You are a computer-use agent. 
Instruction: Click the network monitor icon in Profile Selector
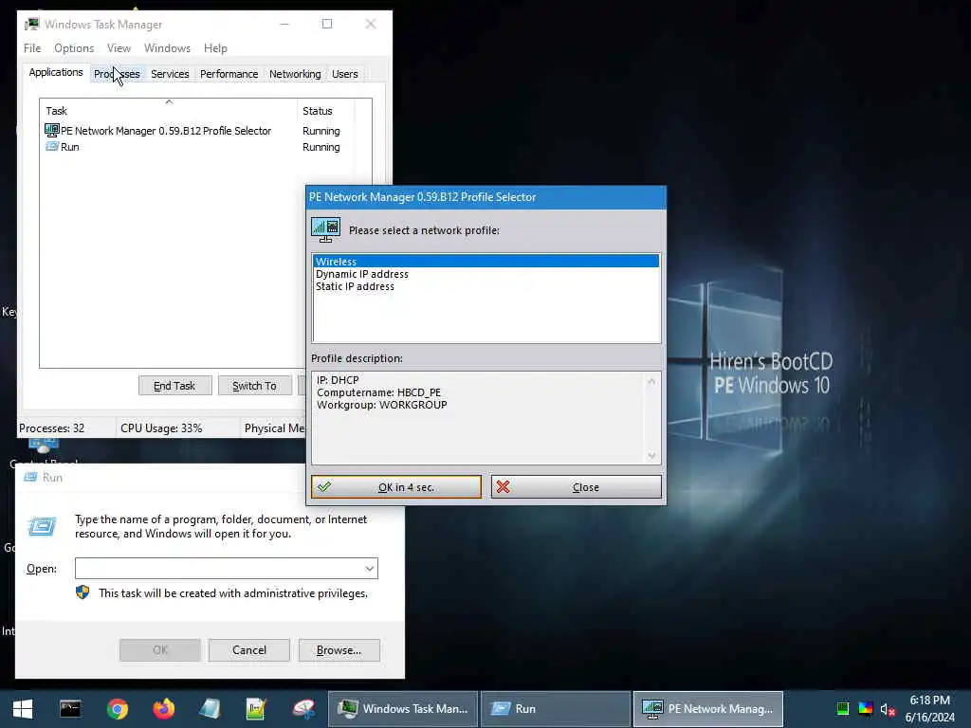tap(326, 229)
